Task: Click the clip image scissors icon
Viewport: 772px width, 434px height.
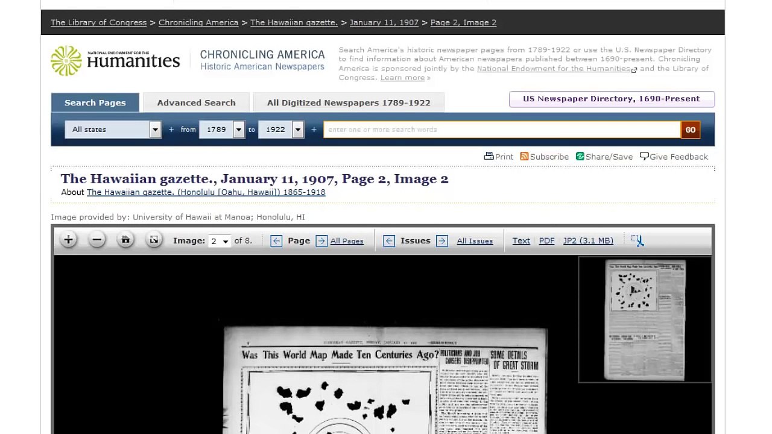Action: coord(638,241)
